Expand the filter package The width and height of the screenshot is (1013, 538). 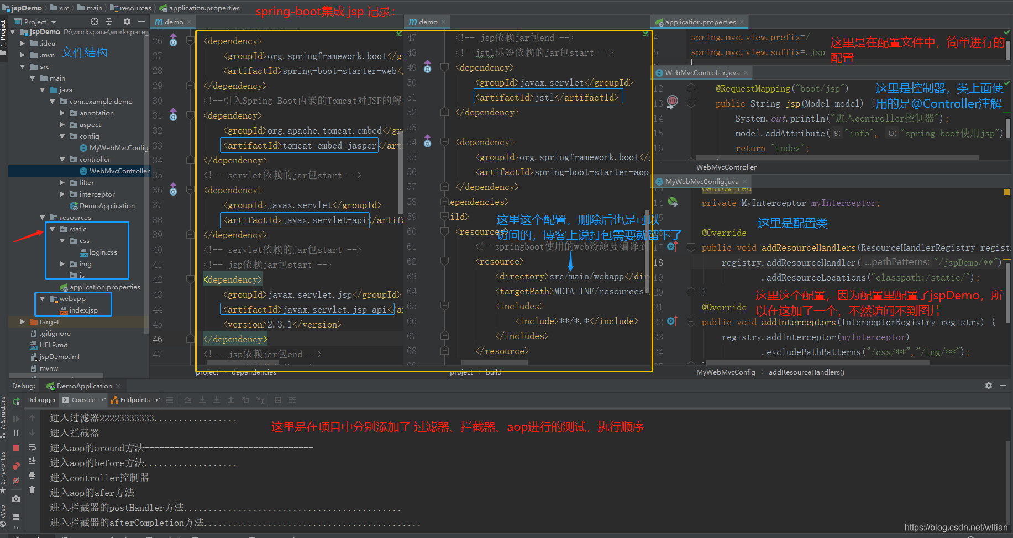62,182
